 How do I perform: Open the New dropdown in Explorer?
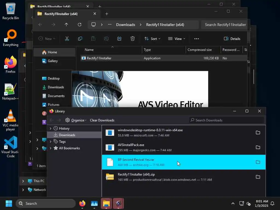[47, 39]
